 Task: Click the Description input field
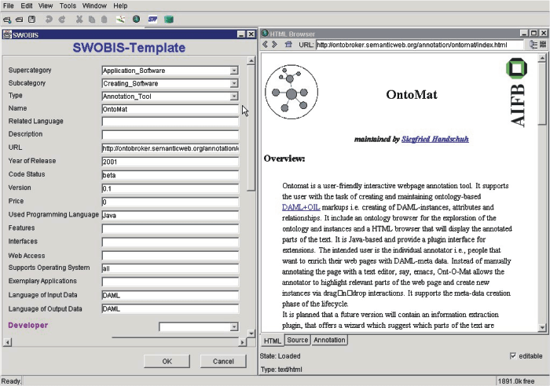click(x=170, y=134)
